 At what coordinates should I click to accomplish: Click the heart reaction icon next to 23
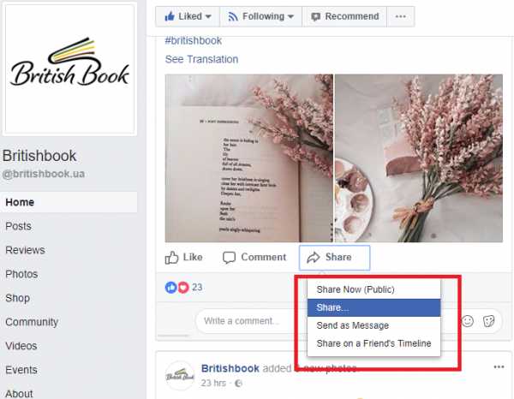[x=183, y=288]
